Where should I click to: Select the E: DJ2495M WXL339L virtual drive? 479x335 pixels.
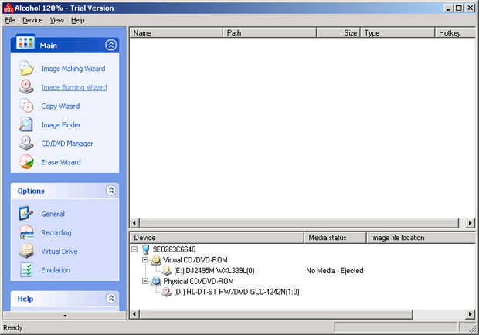click(x=214, y=271)
